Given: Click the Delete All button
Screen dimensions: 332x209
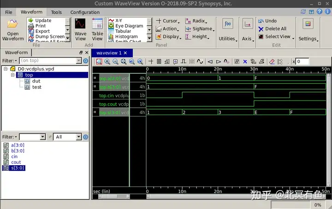Looking at the screenshot, I should coord(273,29).
